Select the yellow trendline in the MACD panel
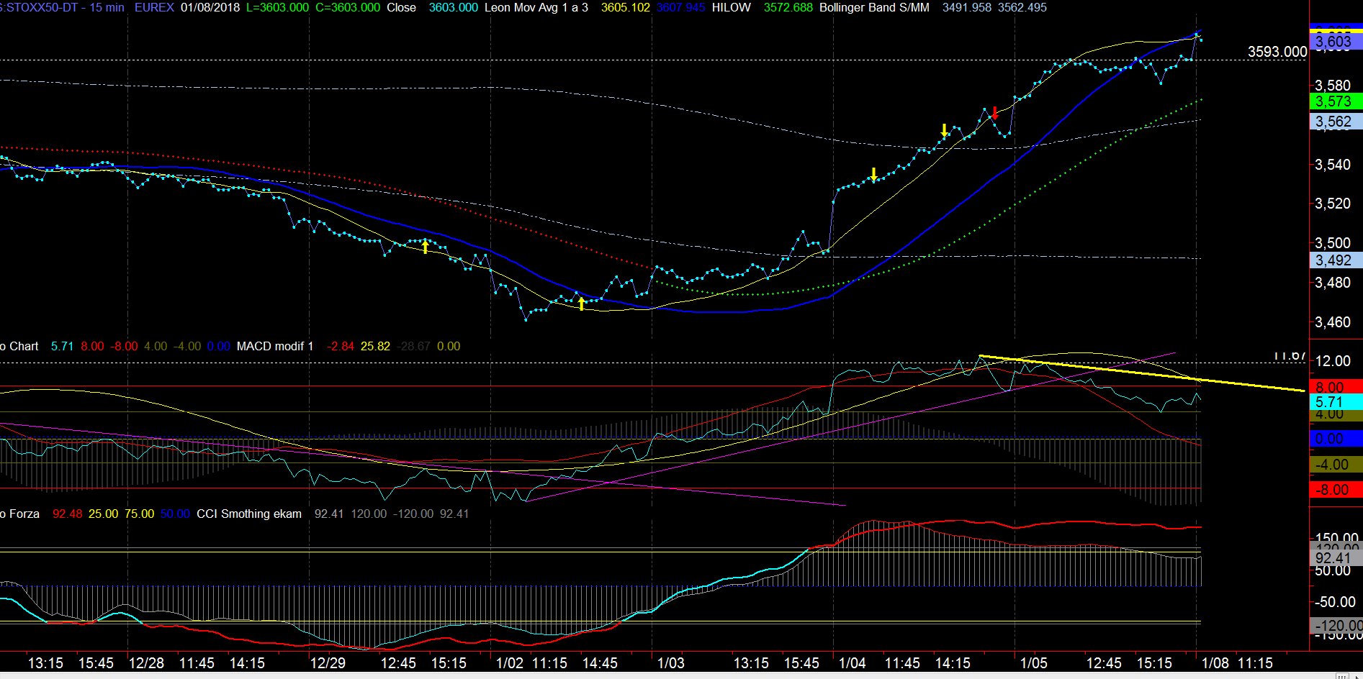The image size is (1363, 679). (1142, 373)
